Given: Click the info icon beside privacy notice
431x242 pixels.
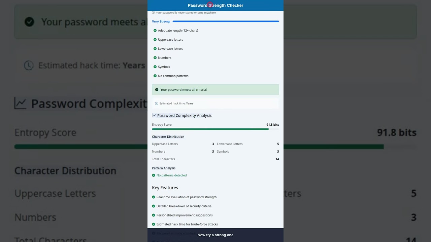Looking at the screenshot, I should (x=153, y=12).
